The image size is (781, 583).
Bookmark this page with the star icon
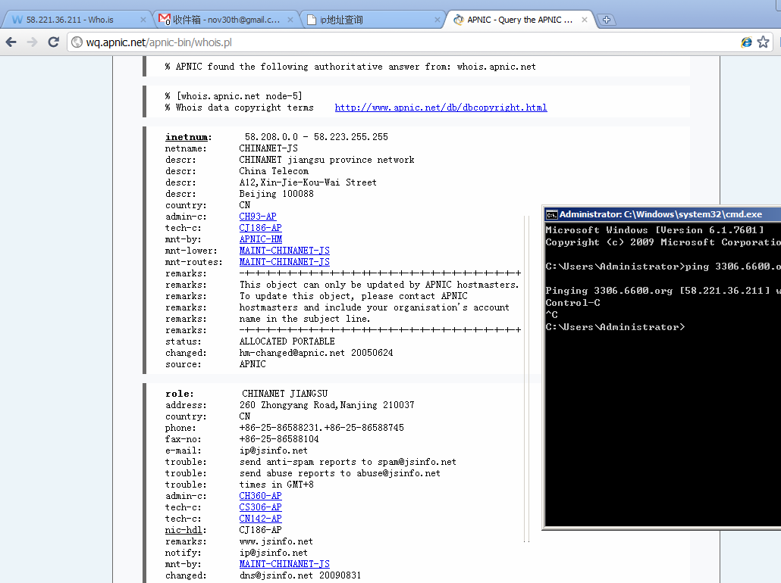(x=763, y=42)
